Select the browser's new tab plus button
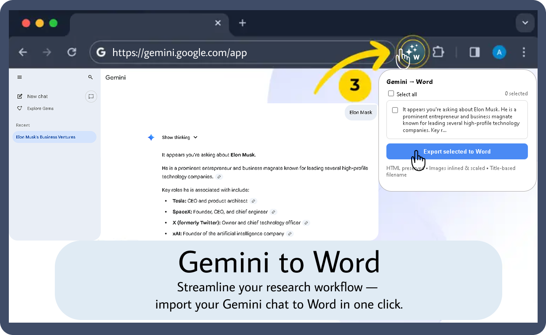546x335 pixels. (x=242, y=23)
